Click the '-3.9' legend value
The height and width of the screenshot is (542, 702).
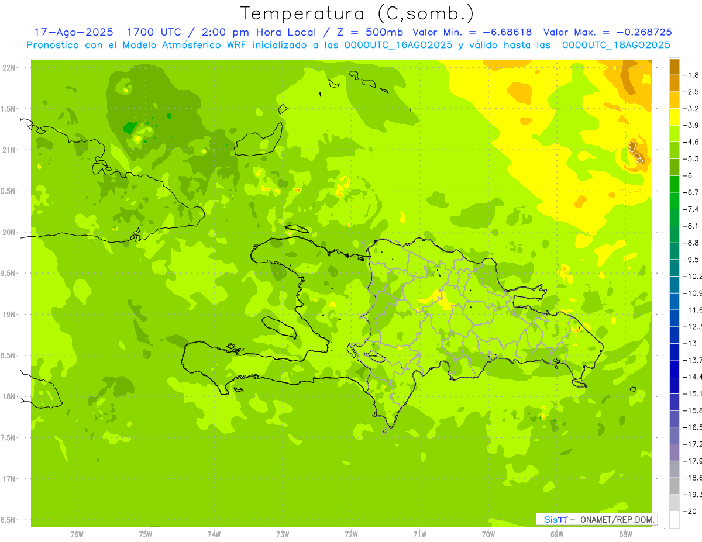(691, 125)
